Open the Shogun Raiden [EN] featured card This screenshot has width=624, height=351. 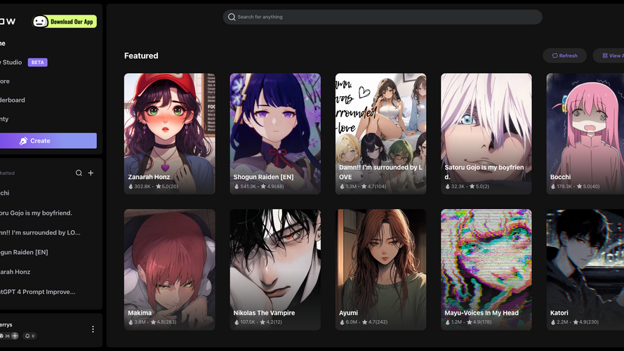tap(275, 133)
